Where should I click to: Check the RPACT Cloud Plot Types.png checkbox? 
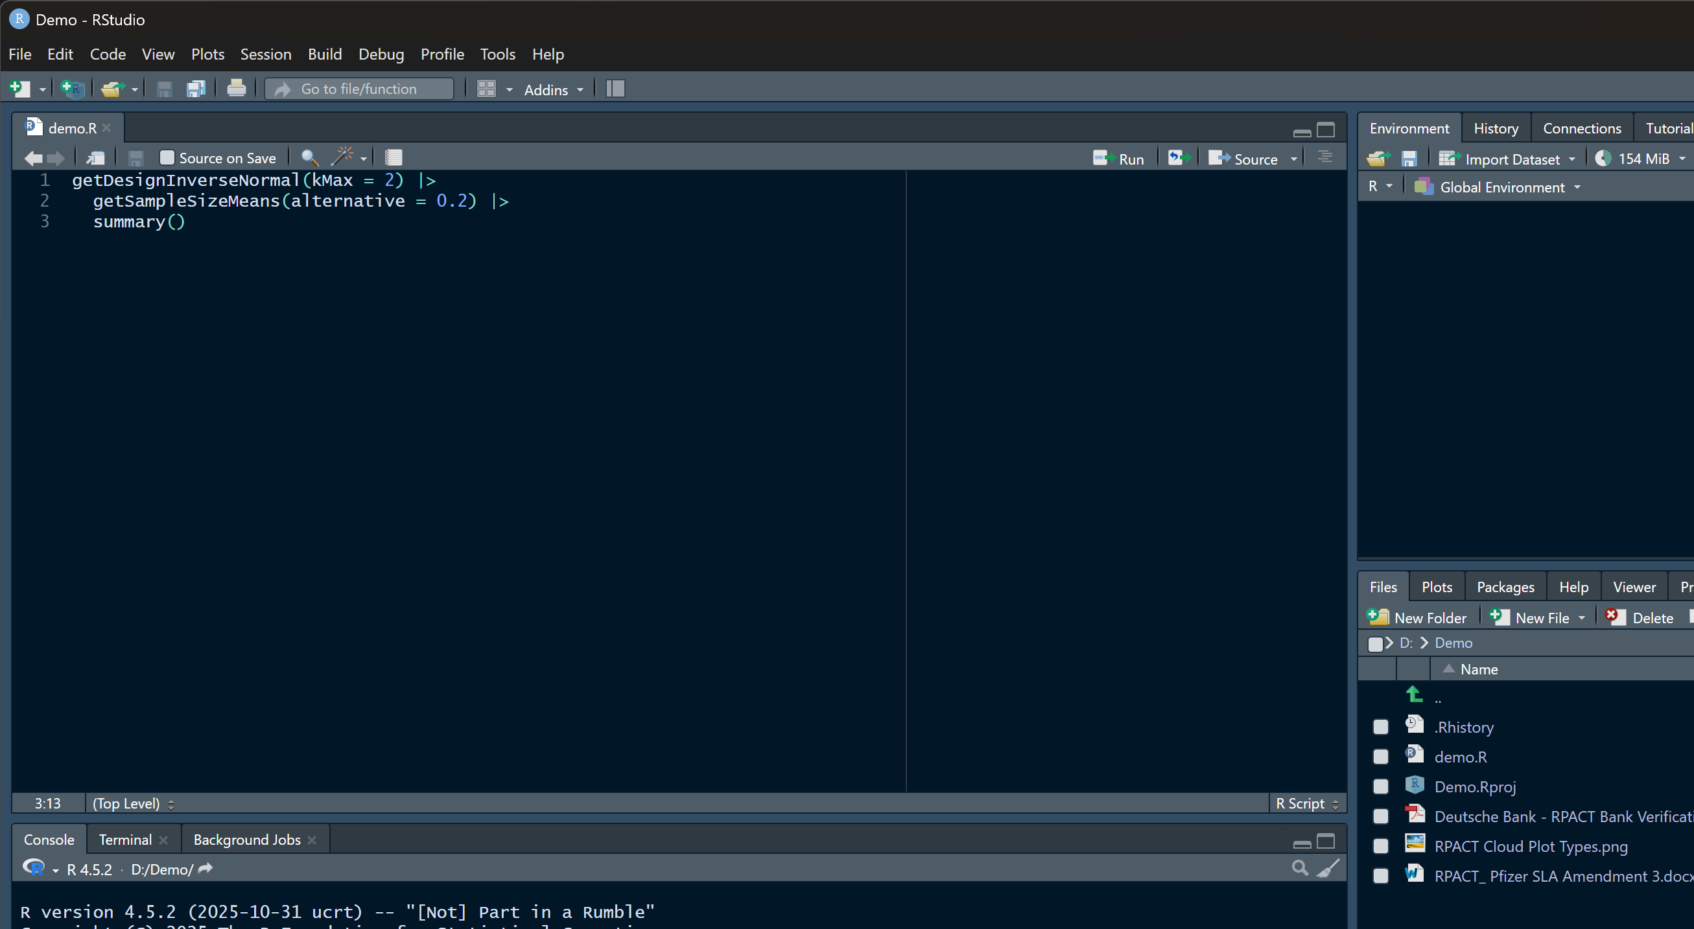pyautogui.click(x=1380, y=846)
